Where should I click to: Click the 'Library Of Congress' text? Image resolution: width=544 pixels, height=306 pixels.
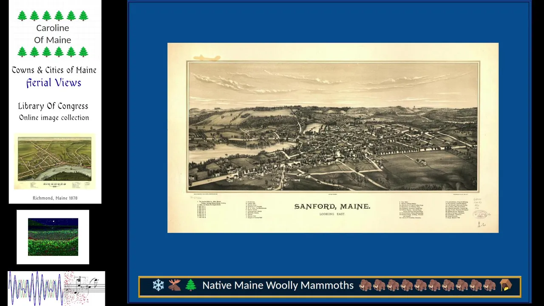(53, 106)
